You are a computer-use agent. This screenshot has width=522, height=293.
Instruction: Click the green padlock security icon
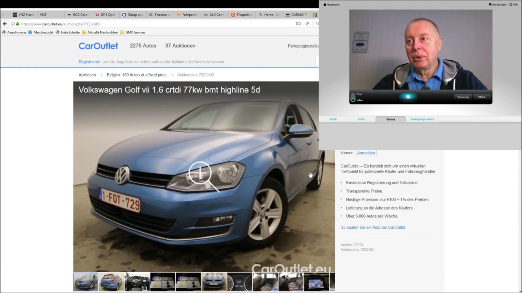18,24
